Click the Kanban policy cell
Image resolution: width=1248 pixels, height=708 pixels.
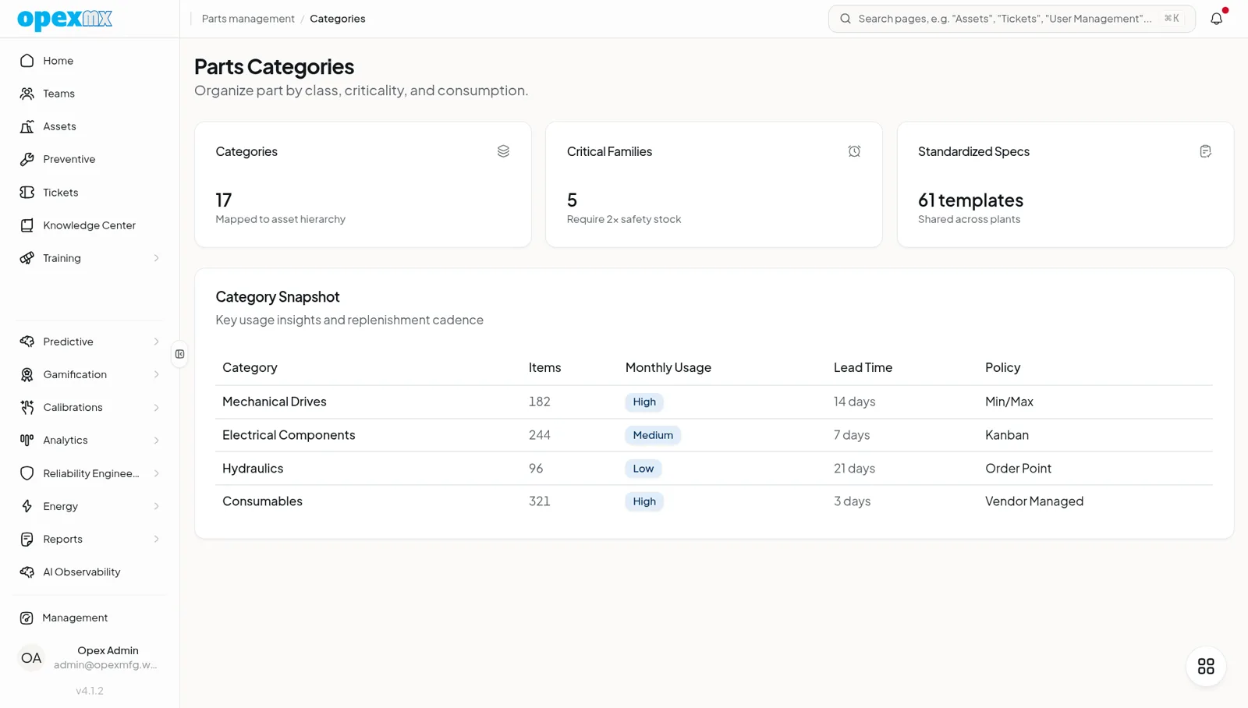click(x=1007, y=435)
